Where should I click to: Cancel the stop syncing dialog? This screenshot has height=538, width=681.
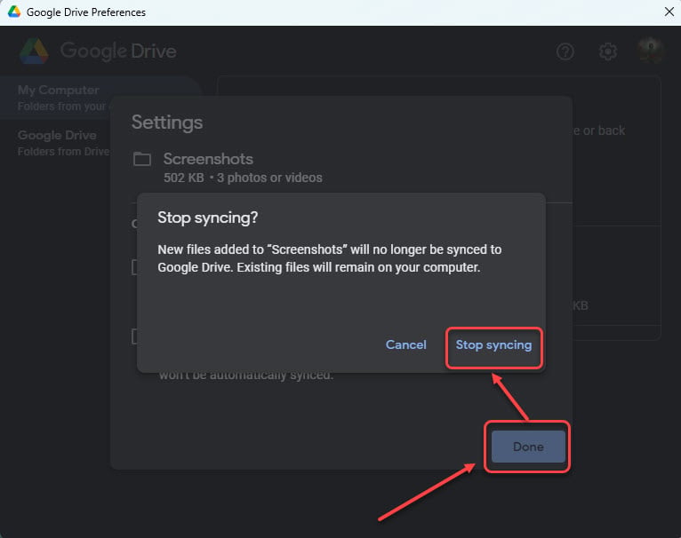pyautogui.click(x=406, y=345)
